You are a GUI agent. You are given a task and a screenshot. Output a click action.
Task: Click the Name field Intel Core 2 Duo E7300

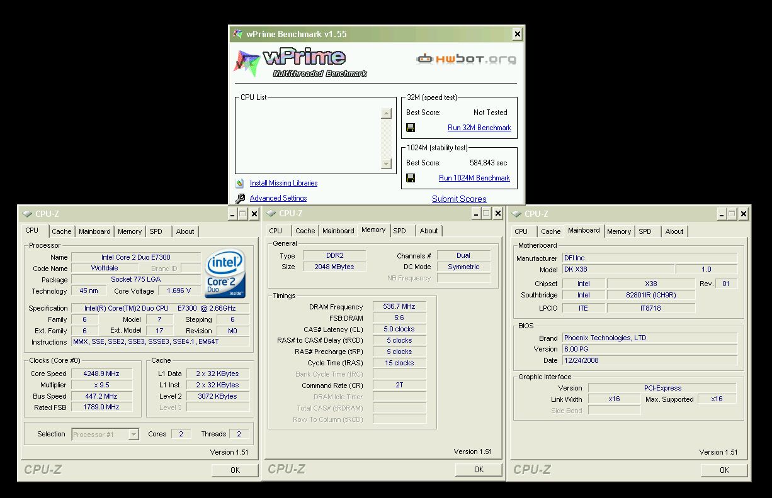[x=136, y=257]
